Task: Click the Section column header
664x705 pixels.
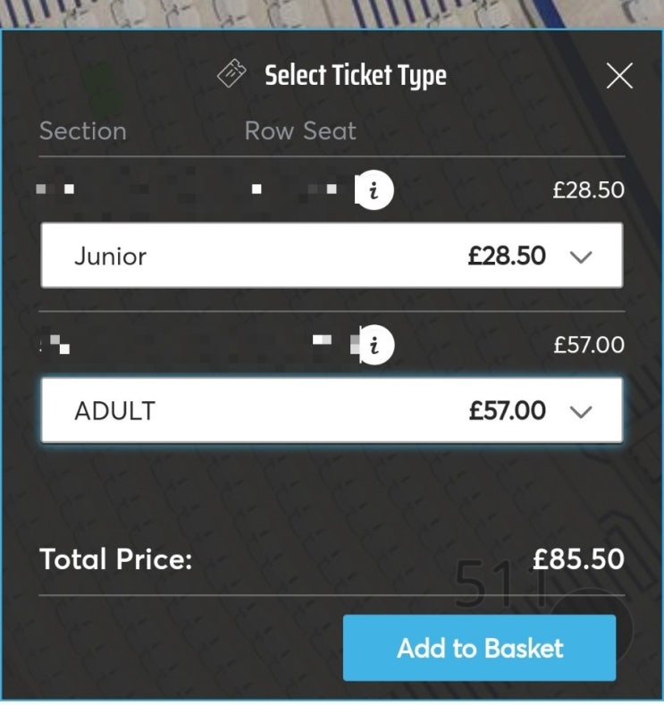Action: [83, 131]
